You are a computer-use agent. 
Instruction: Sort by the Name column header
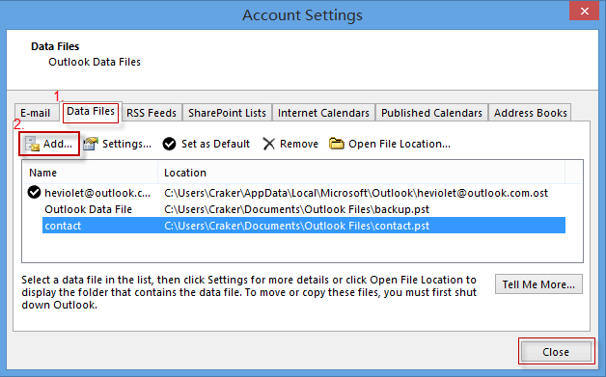pos(90,173)
